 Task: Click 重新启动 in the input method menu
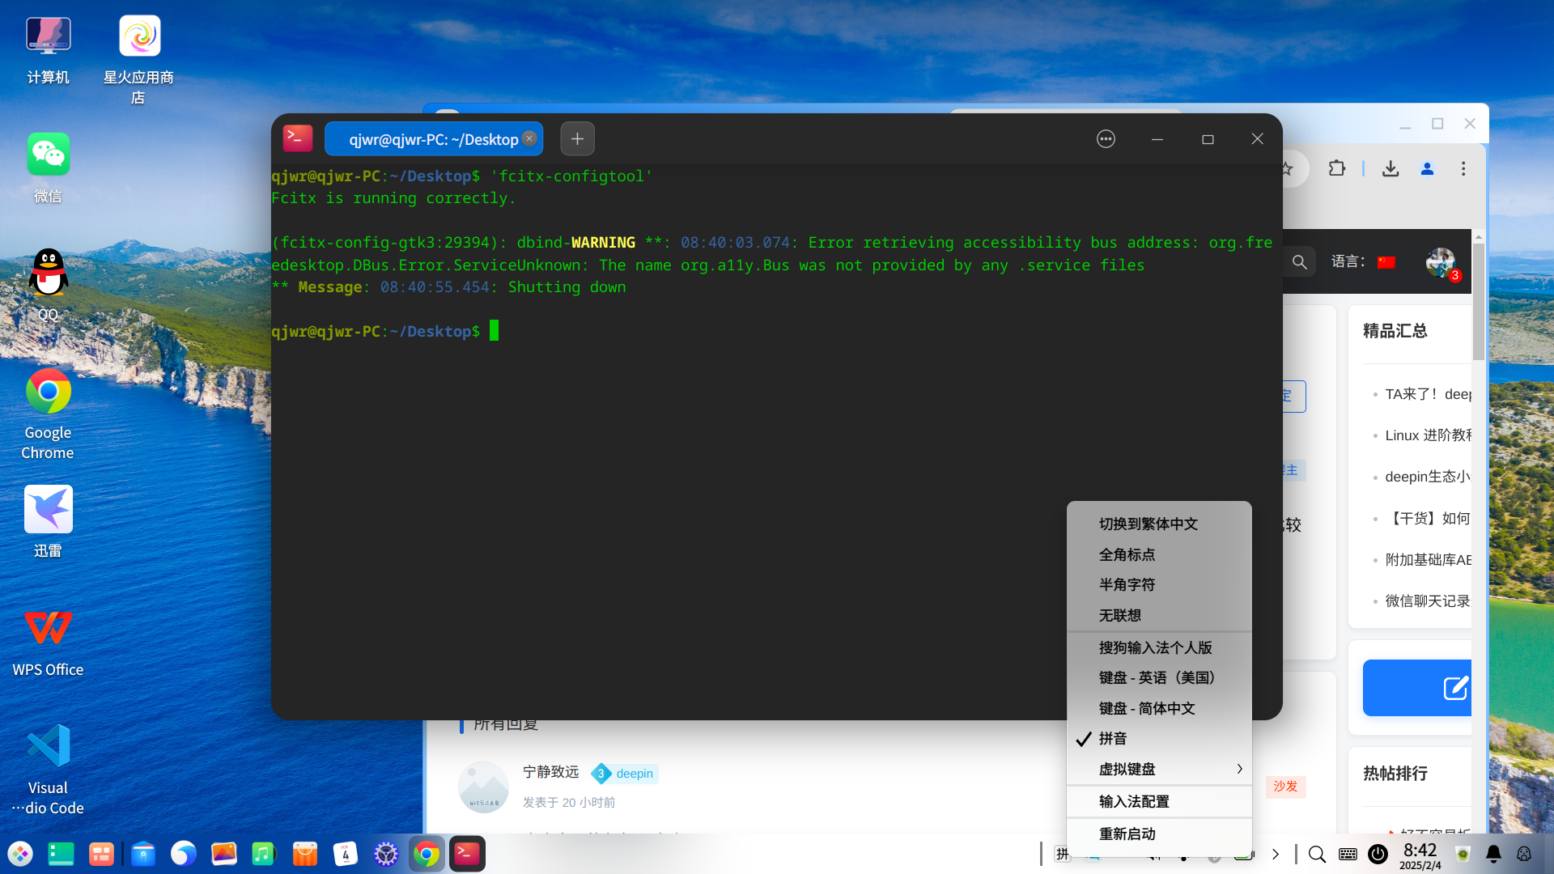[x=1159, y=834]
